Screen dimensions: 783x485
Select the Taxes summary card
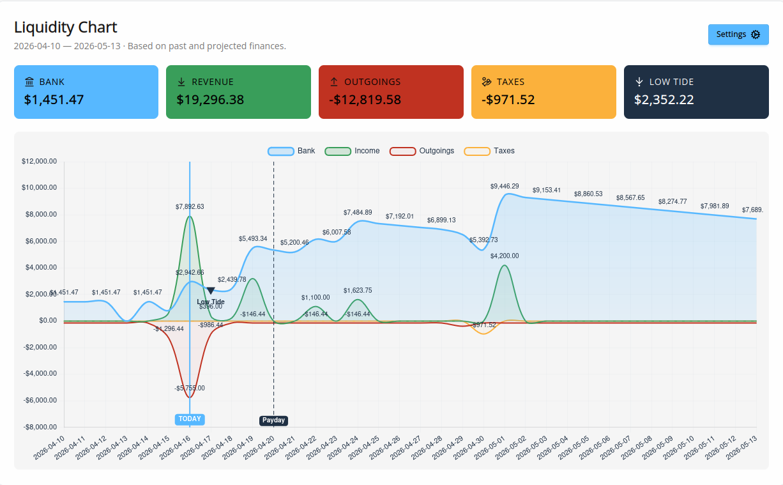(544, 92)
